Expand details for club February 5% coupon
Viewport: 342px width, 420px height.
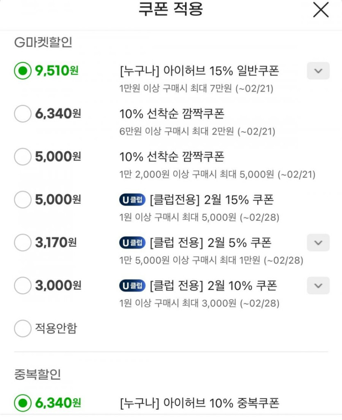[318, 243]
